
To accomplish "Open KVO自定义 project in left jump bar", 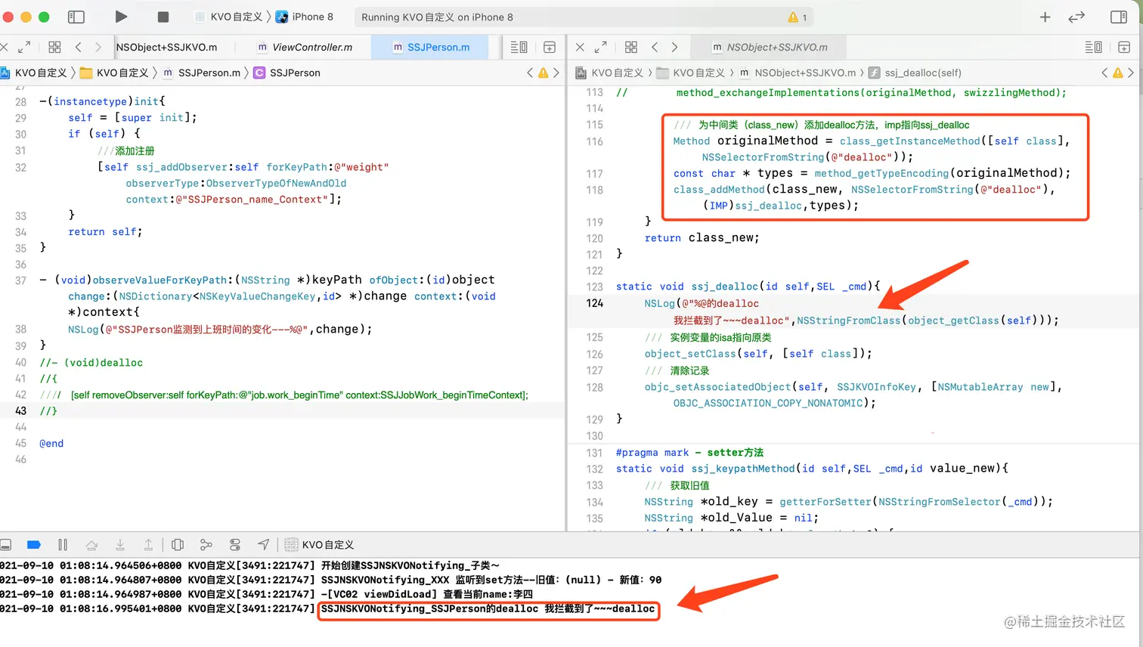I will (x=34, y=73).
